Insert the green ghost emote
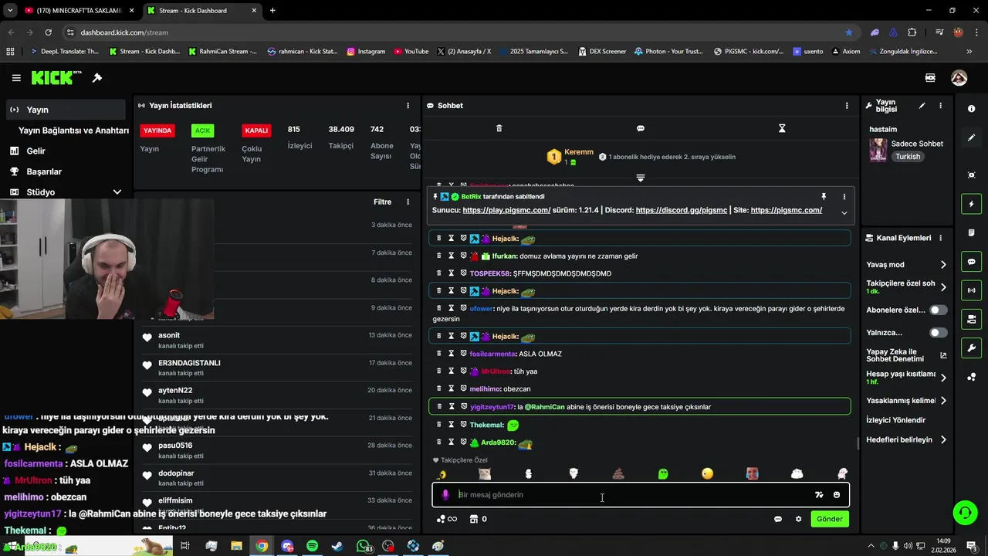This screenshot has width=988, height=556. click(x=663, y=473)
